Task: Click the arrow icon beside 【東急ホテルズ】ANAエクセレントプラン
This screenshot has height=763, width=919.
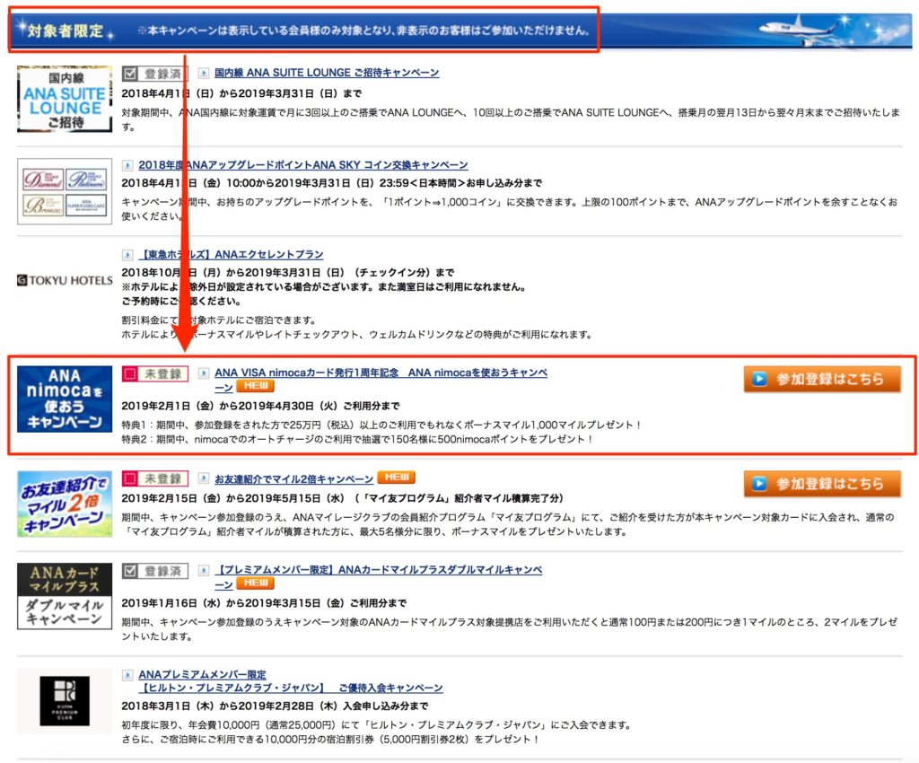Action: [x=127, y=255]
